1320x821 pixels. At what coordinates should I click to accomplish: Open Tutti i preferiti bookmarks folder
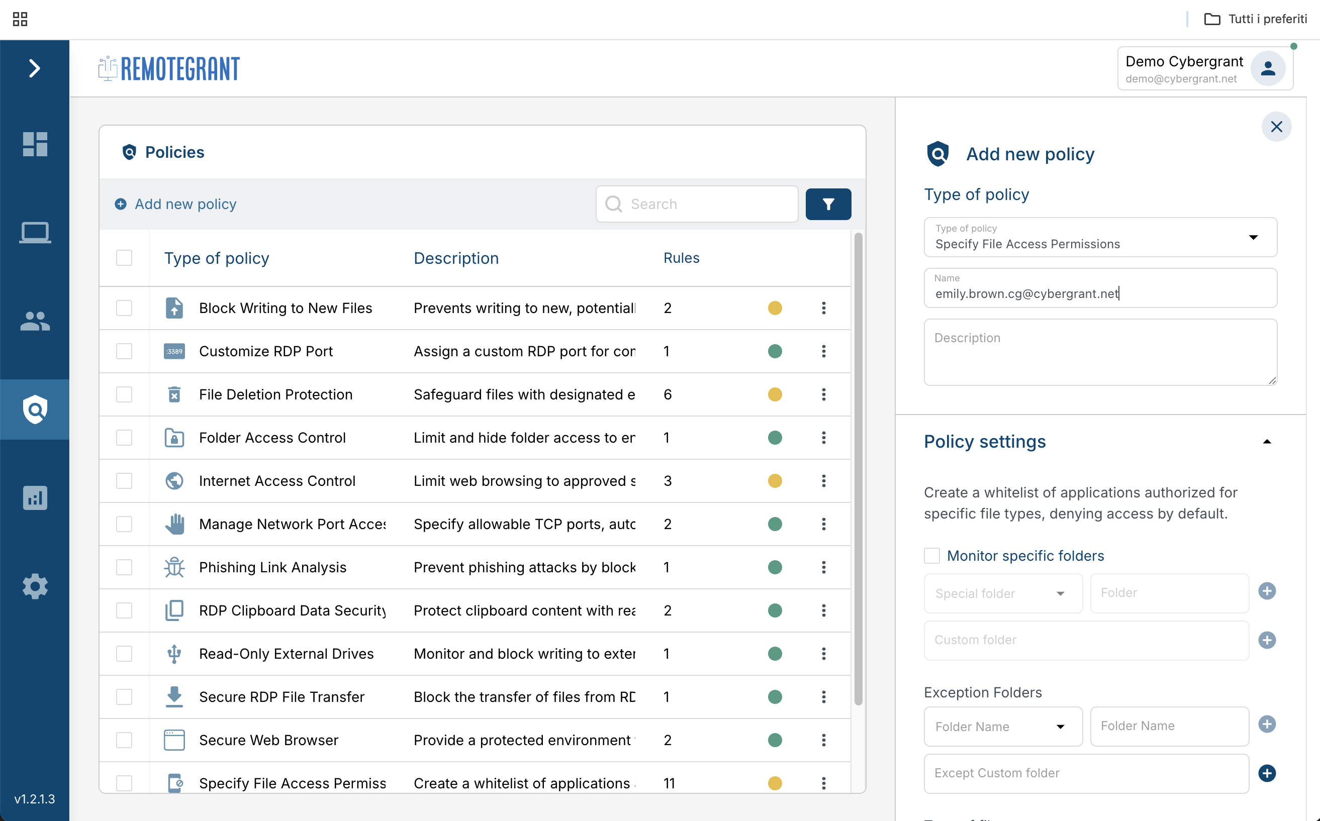[x=1255, y=19]
